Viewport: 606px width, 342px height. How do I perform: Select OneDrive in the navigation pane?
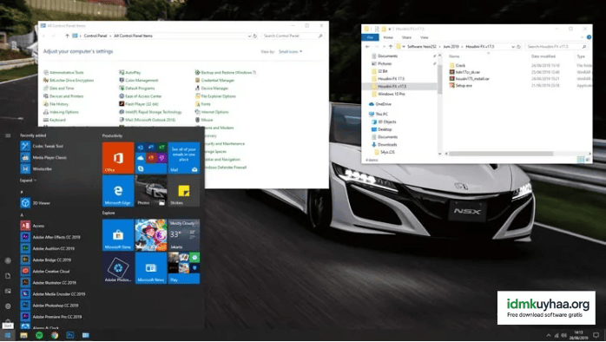tap(380, 104)
